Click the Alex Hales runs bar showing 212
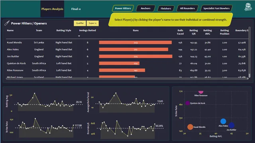The height and width of the screenshot is (143, 255). point(133,49)
